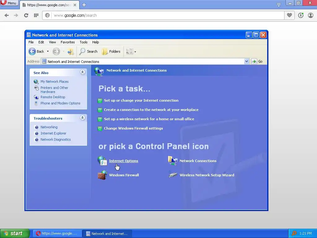Open the Opera Menu button
The image size is (317, 238).
point(9,3)
